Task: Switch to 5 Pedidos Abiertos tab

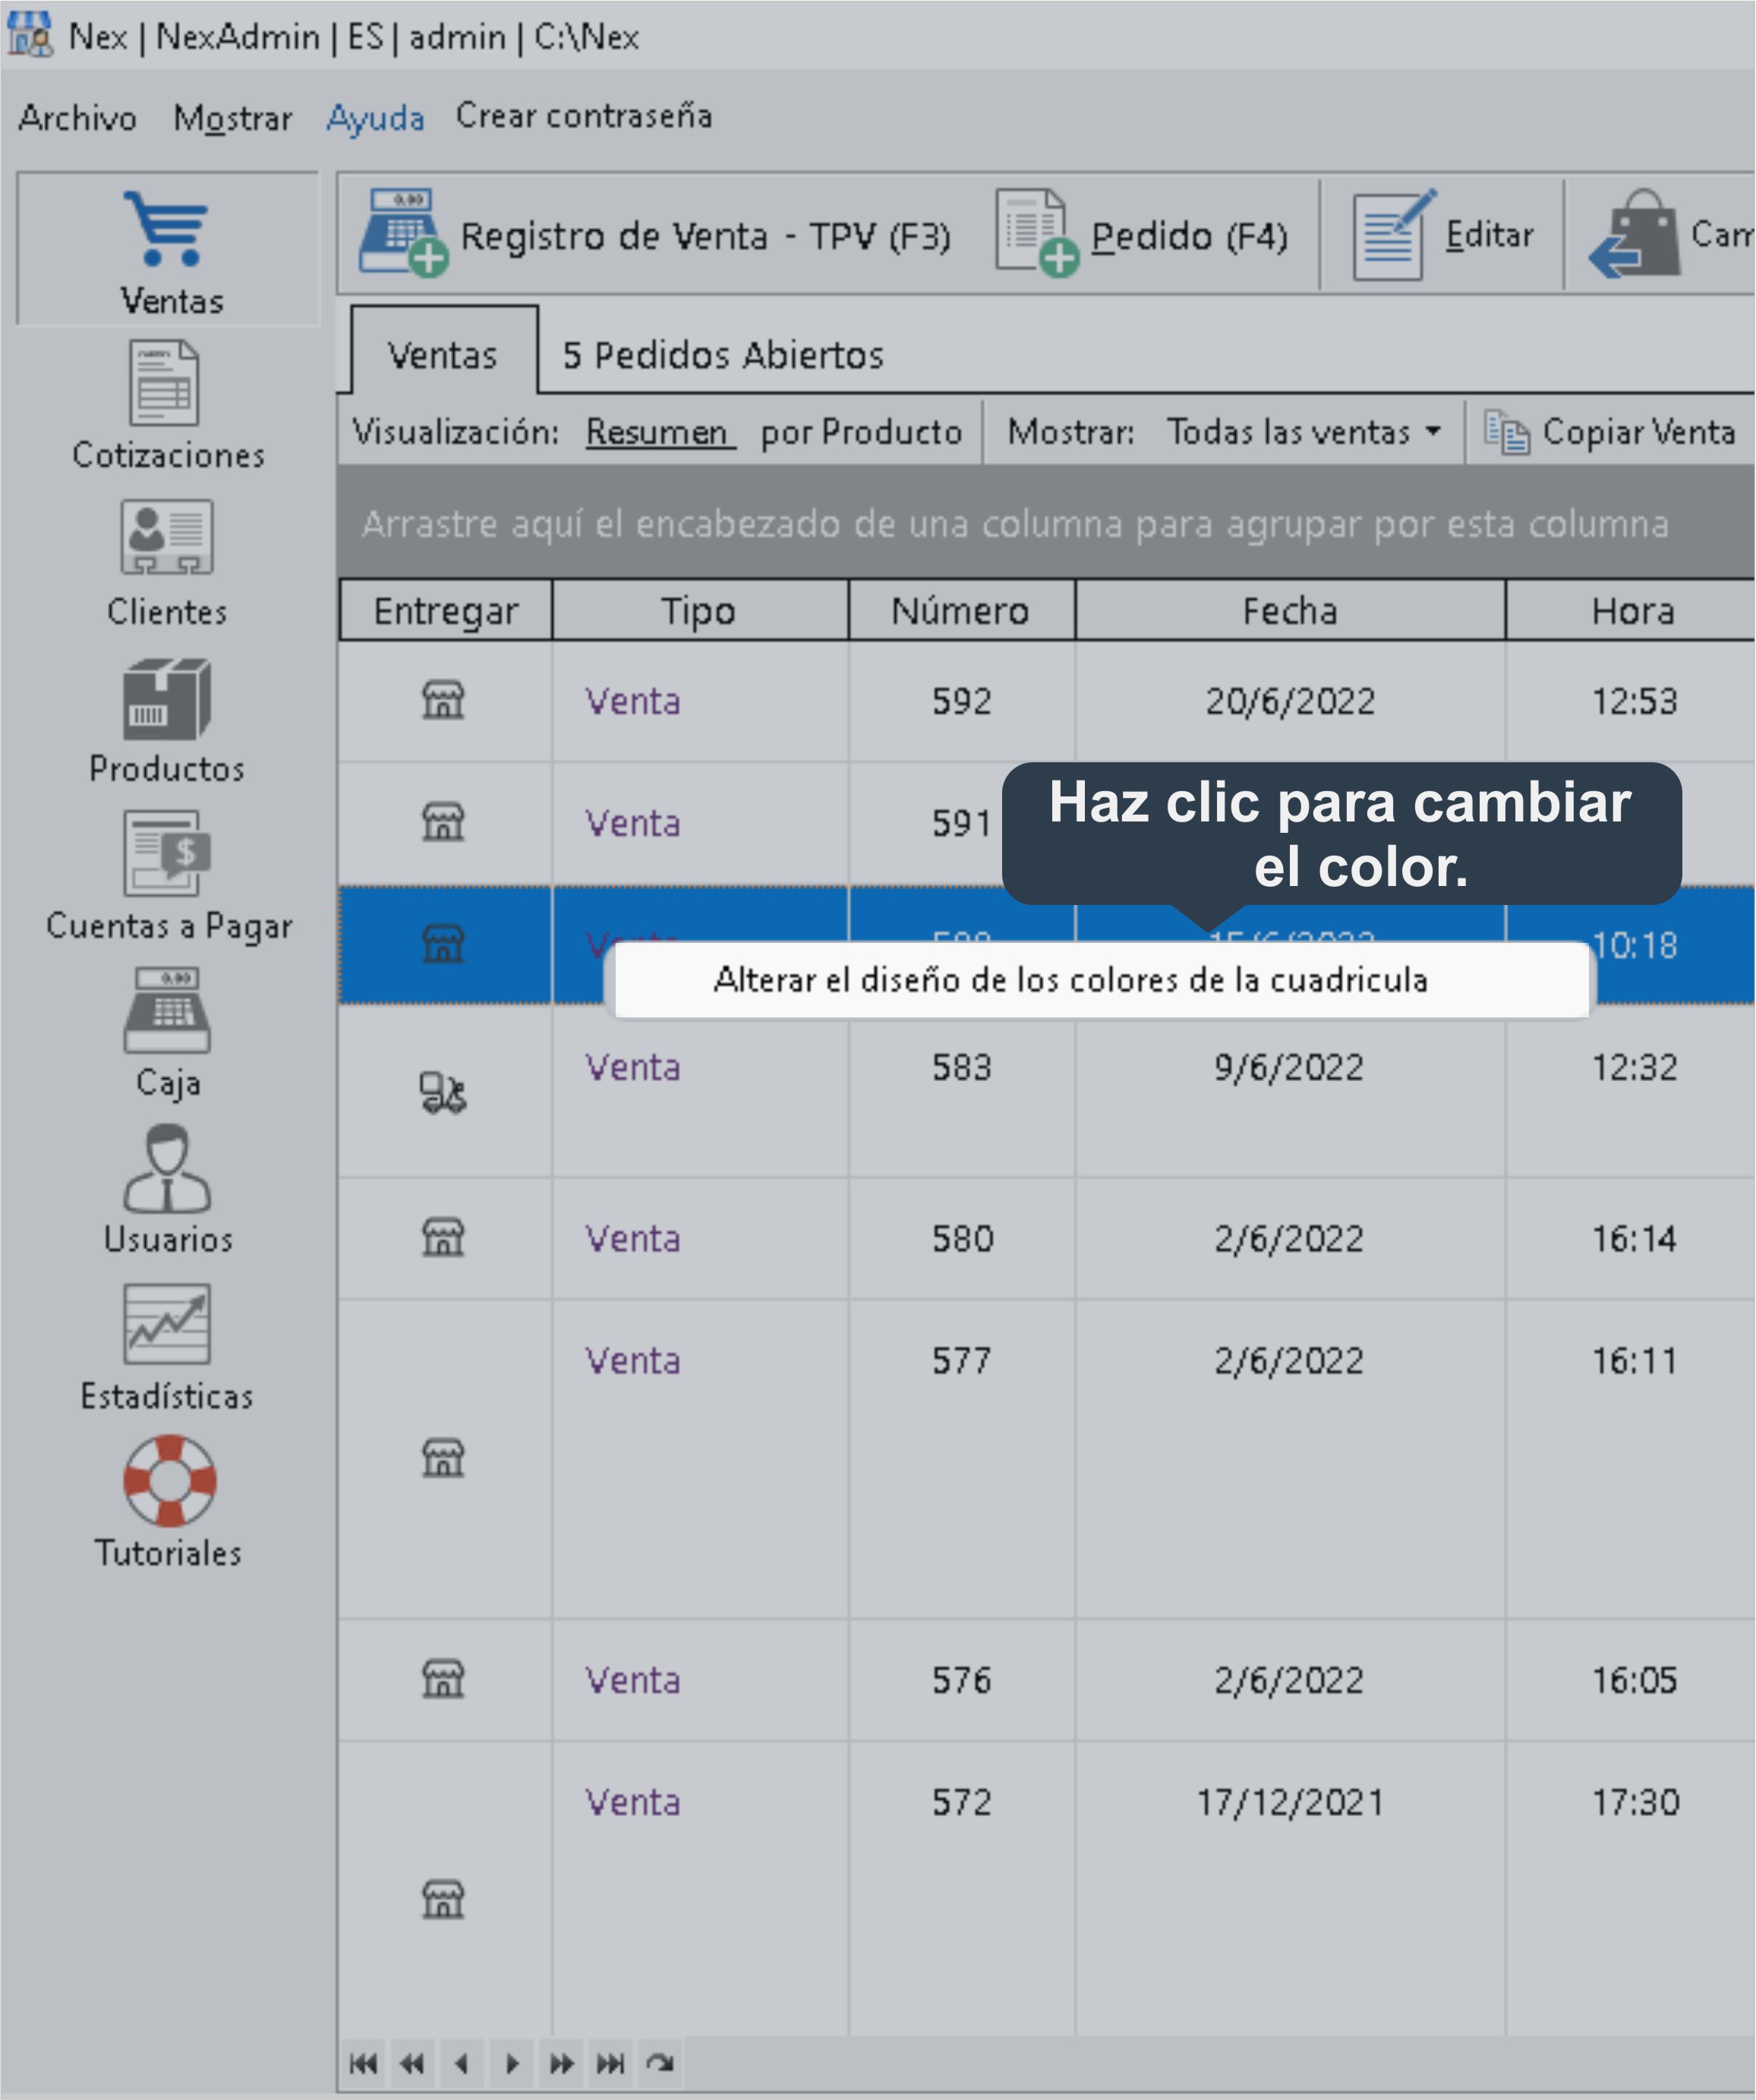Action: (x=722, y=355)
